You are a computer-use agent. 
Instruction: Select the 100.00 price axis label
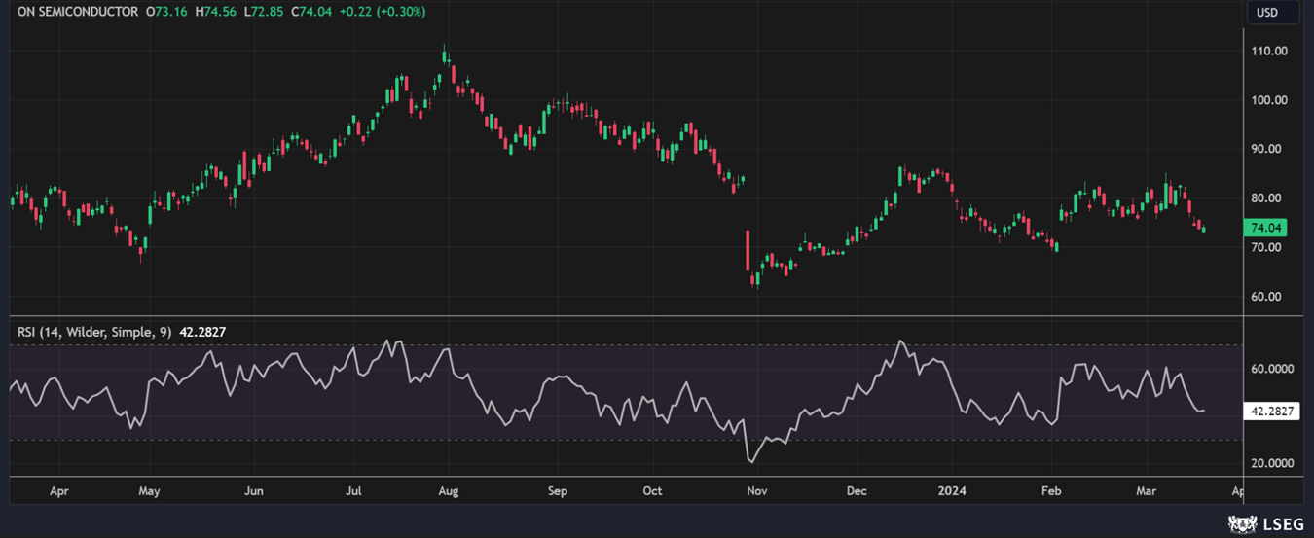click(1271, 100)
